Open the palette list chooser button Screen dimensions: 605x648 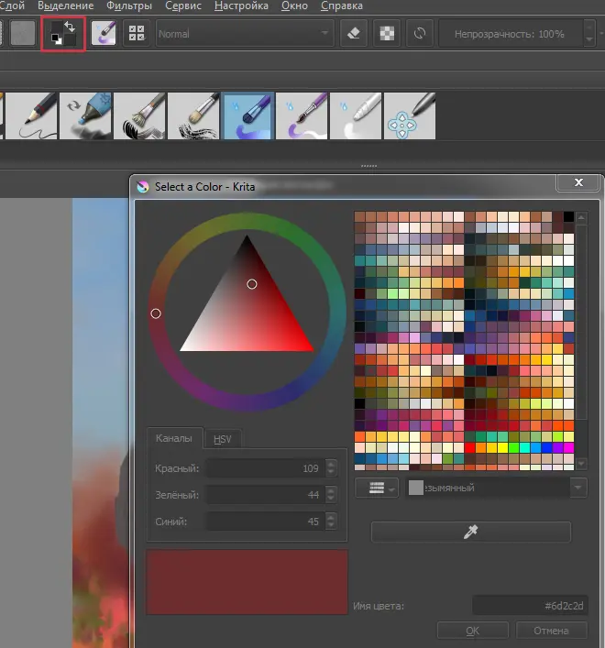click(x=377, y=488)
